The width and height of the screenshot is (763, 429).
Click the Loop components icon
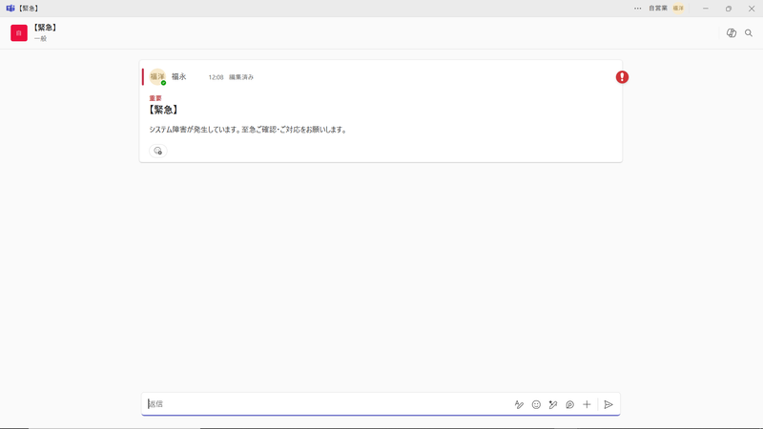[569, 404]
